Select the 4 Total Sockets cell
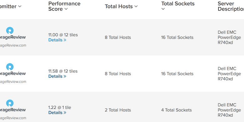The width and height of the screenshot is (244, 122). (x=176, y=110)
